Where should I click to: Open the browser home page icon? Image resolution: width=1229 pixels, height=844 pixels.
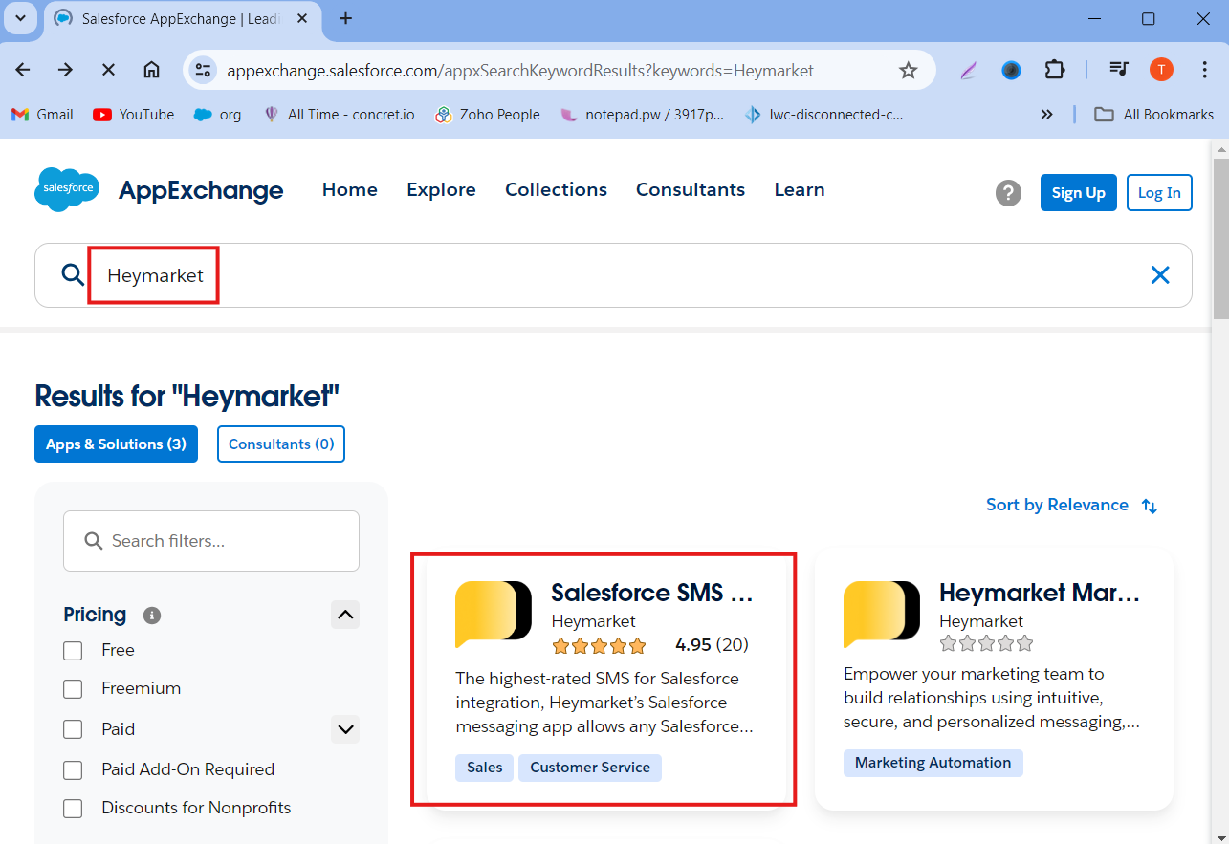coord(151,70)
